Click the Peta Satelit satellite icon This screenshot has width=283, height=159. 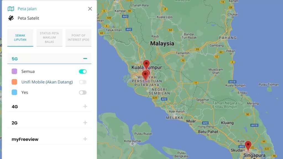pyautogui.click(x=11, y=18)
